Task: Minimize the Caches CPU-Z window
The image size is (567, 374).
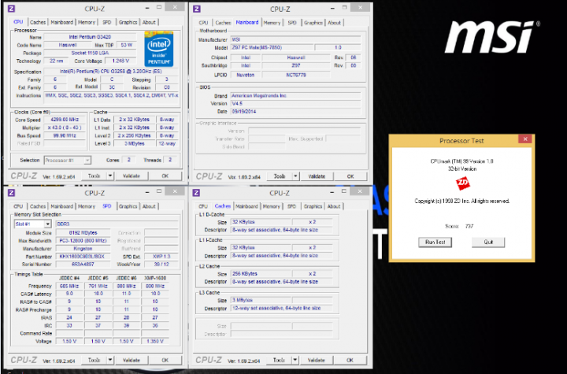Action: (332, 192)
